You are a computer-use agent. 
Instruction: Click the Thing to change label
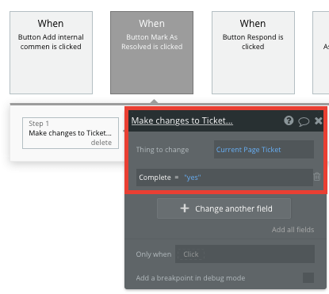pyautogui.click(x=163, y=150)
